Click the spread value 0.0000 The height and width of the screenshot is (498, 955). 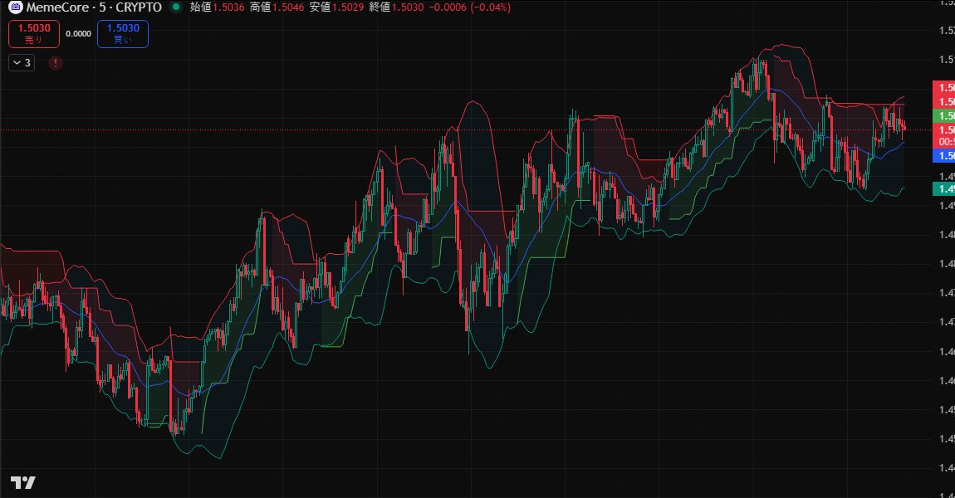pyautogui.click(x=80, y=33)
